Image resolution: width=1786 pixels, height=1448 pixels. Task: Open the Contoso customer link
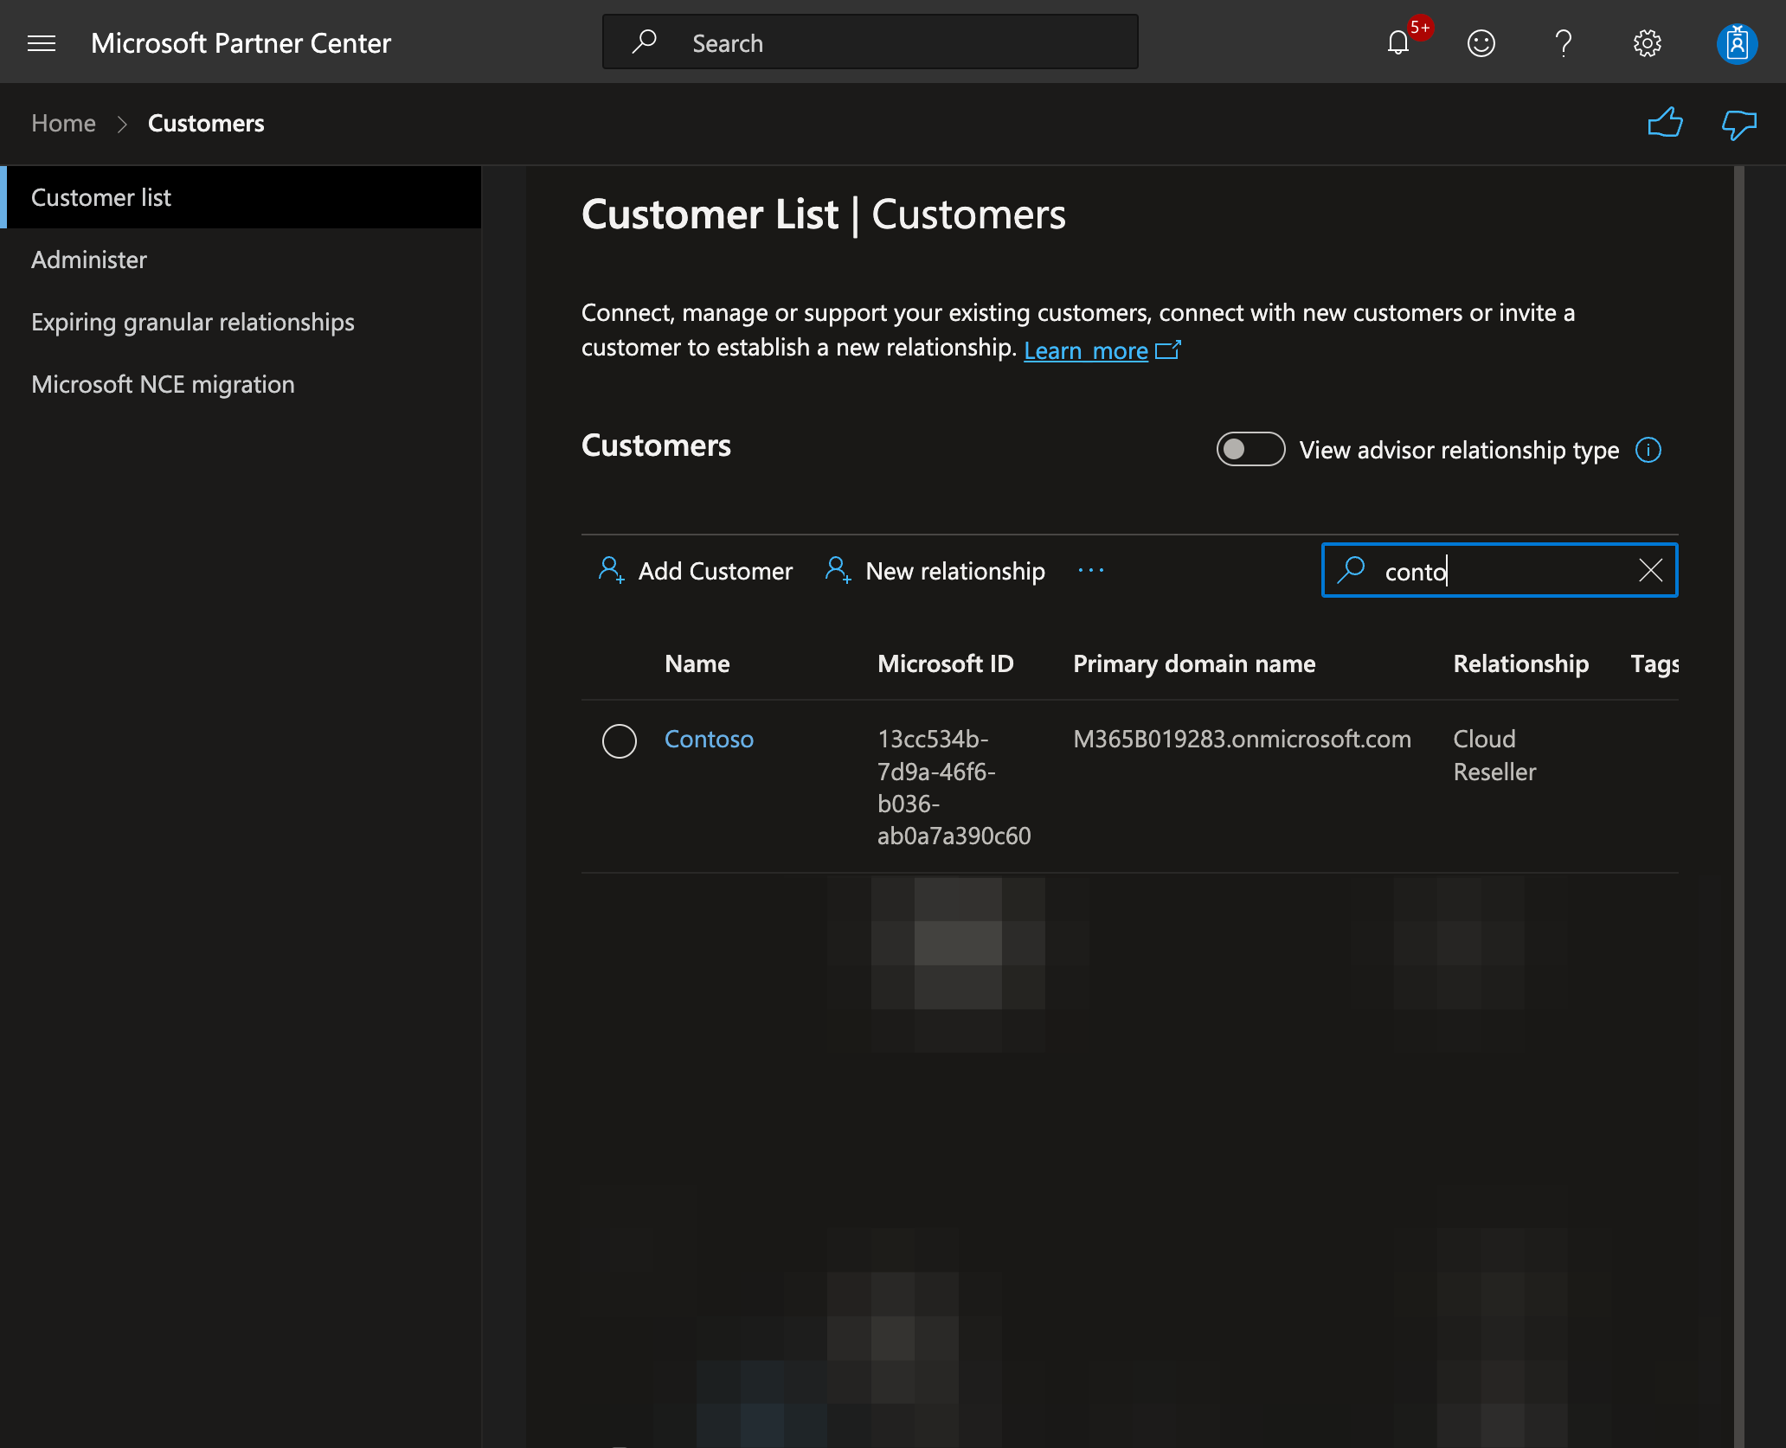(709, 739)
